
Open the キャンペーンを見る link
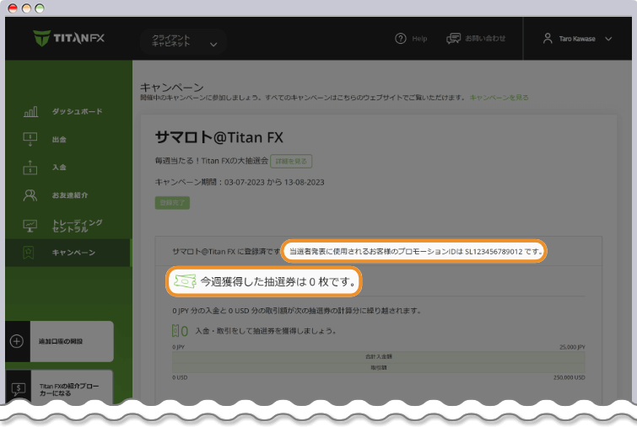pyautogui.click(x=499, y=98)
